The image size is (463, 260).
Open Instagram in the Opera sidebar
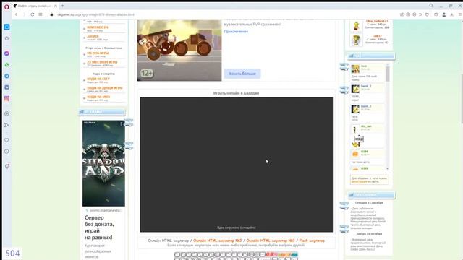(x=7, y=98)
